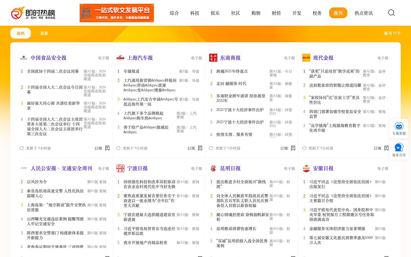Viewport: 411px width, 257px height.
Task: Open article 画好最大同心圆 共谱壮美新华章
Action: click(53, 106)
